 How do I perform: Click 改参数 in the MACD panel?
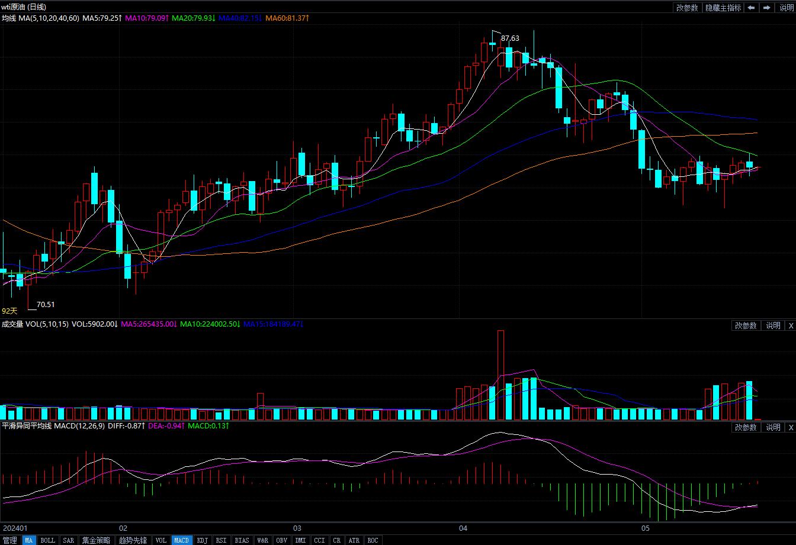(746, 427)
